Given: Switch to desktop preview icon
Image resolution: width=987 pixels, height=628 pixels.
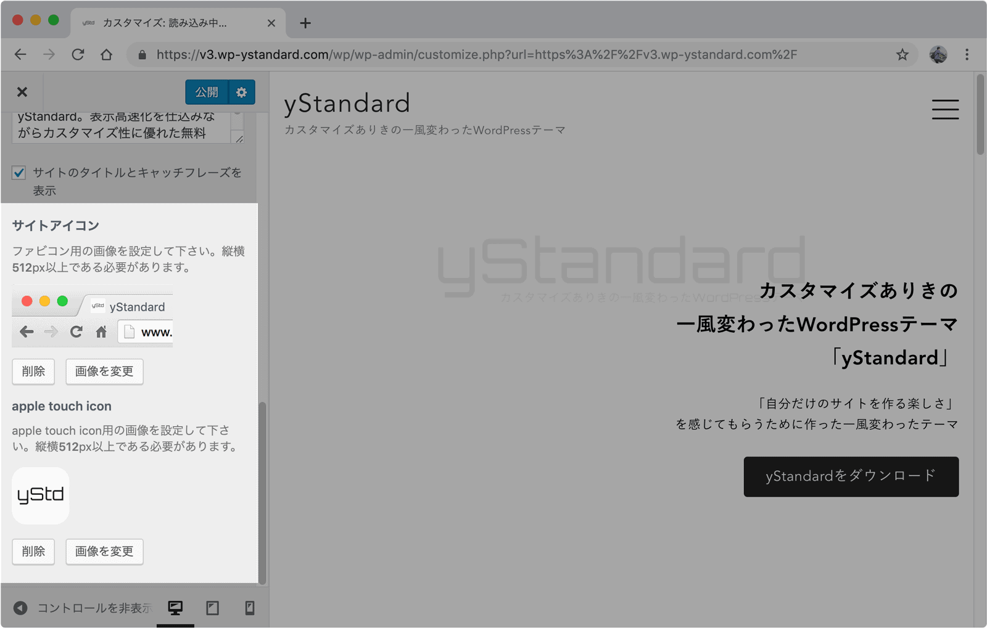Looking at the screenshot, I should pyautogui.click(x=175, y=608).
